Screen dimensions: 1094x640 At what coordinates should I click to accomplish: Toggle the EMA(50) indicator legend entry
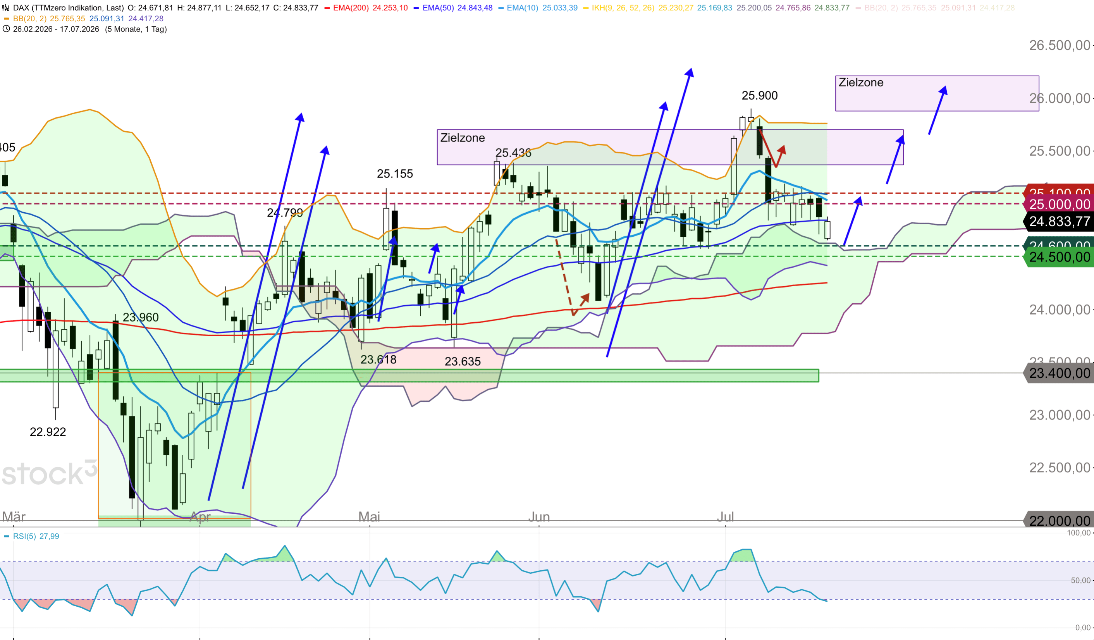pos(453,8)
